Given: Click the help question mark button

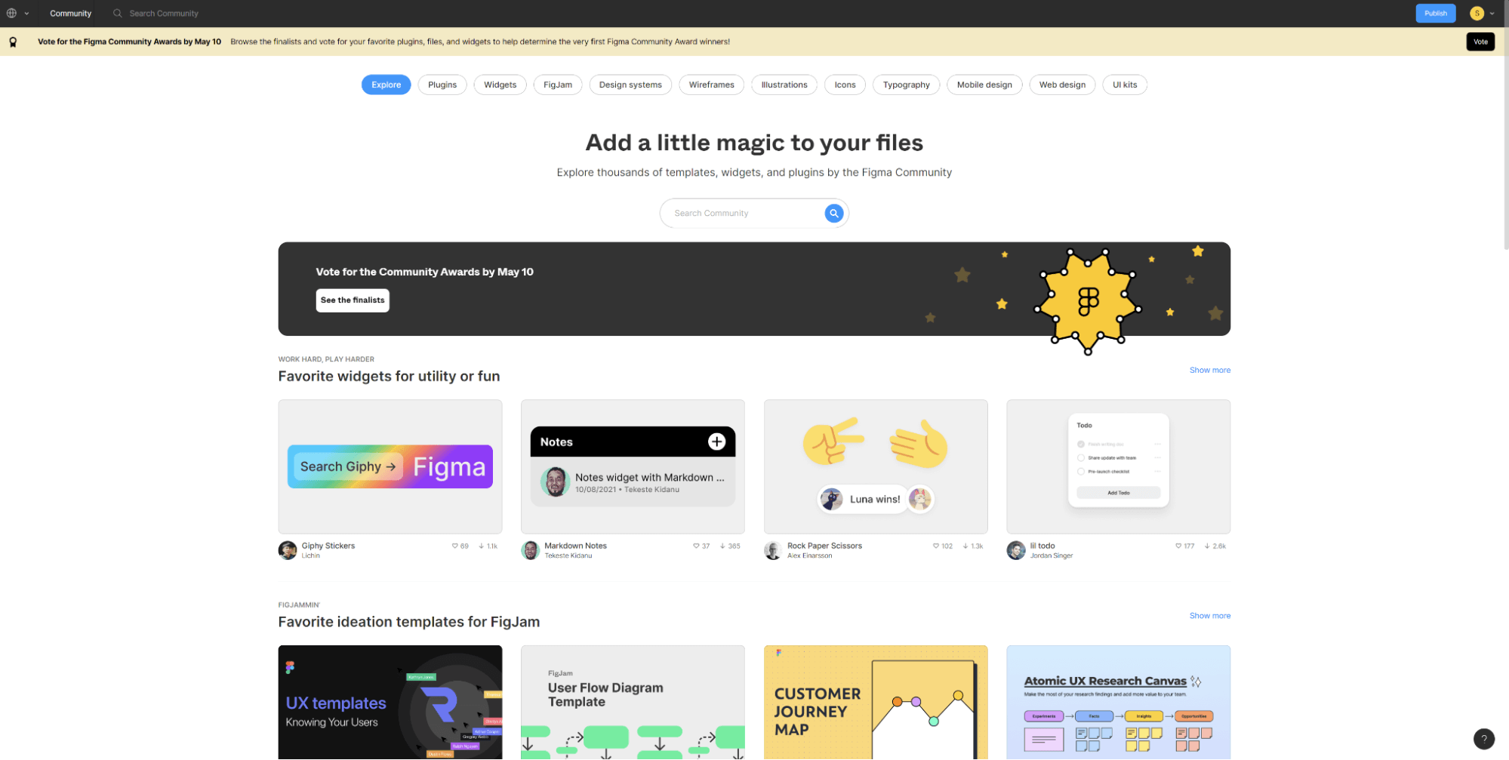Looking at the screenshot, I should [1483, 739].
